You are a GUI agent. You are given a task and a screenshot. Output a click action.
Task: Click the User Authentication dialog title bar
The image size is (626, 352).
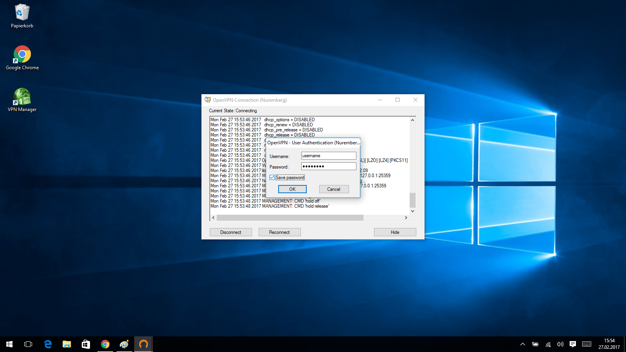click(x=313, y=143)
